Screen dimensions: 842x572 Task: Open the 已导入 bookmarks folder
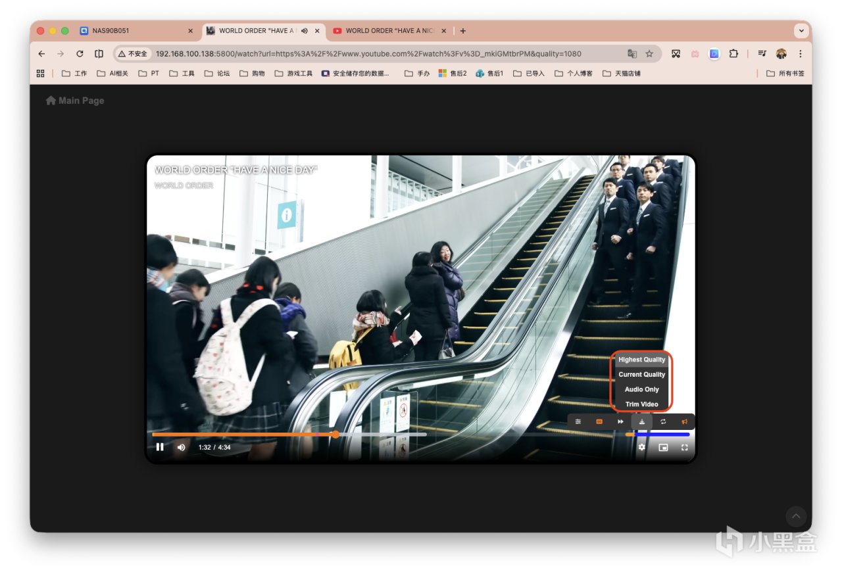[529, 74]
